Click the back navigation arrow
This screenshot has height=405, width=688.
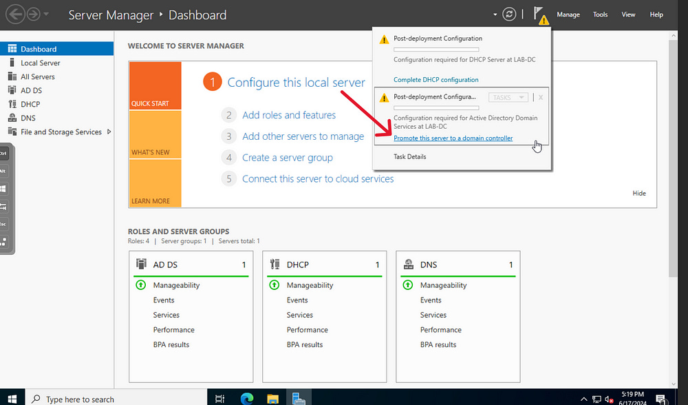15,14
